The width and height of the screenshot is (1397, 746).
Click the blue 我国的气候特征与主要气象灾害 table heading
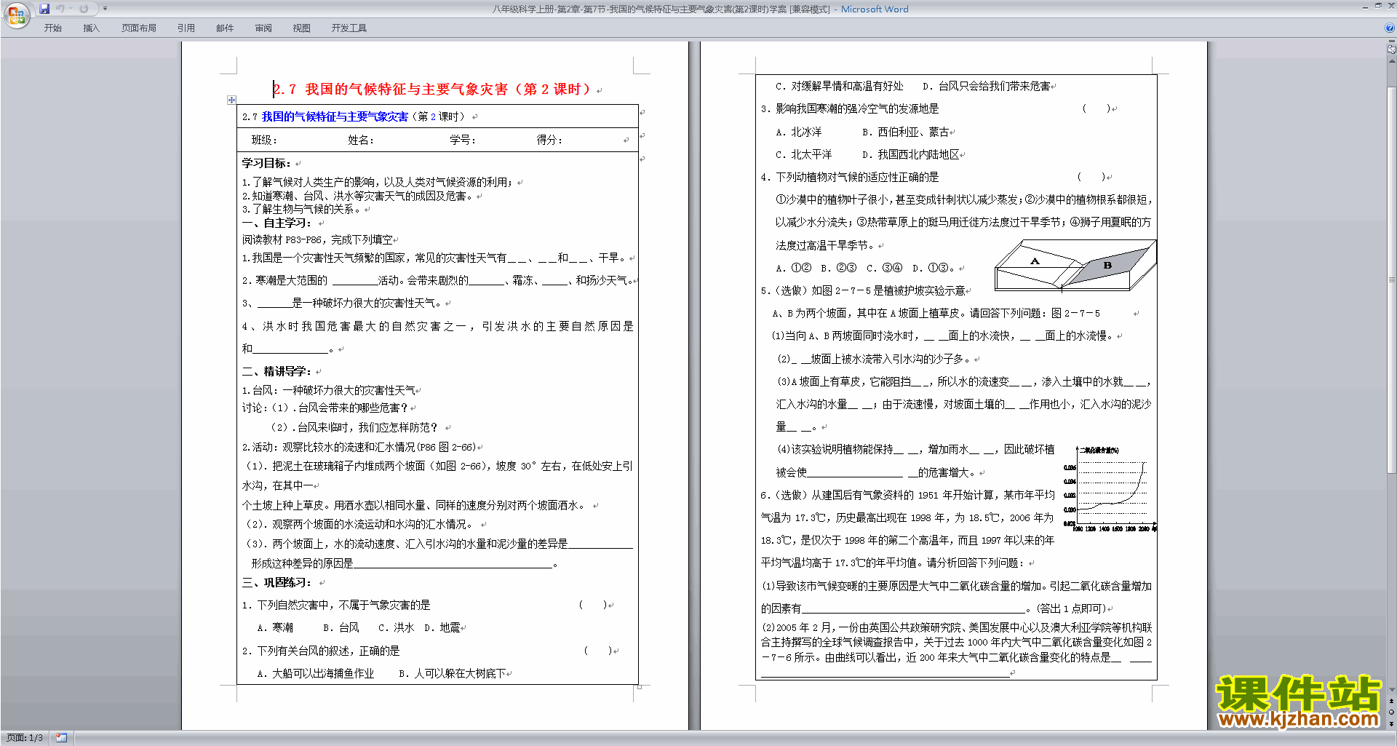[335, 116]
